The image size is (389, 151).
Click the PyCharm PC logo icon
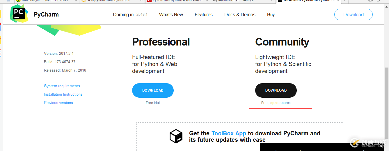coord(19,14)
